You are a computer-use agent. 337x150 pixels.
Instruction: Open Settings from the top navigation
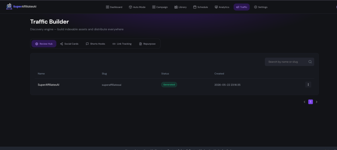coord(261,7)
